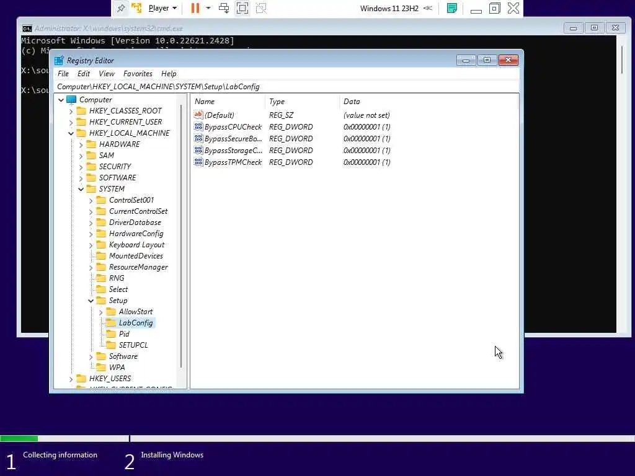Click the registry path address bar
635x476 pixels.
(x=286, y=87)
